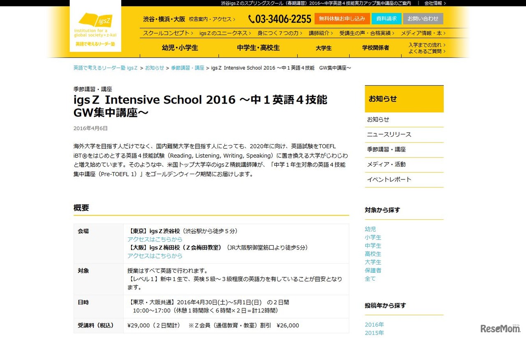Go to 英語で考えるリーダー塾 igsZ breadcrumb
This screenshot has width=526, height=338.
point(106,68)
